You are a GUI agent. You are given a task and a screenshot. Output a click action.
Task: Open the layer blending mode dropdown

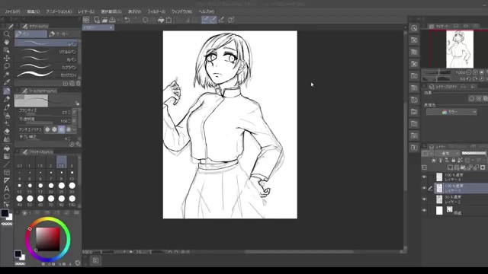pos(447,153)
